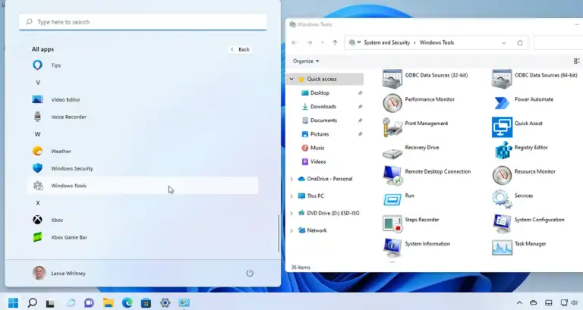Open Voice Recorder app icon
Screen dimensions: 583x310
pos(37,117)
